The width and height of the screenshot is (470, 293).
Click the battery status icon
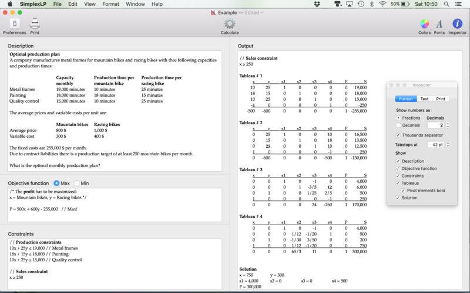[405, 4]
